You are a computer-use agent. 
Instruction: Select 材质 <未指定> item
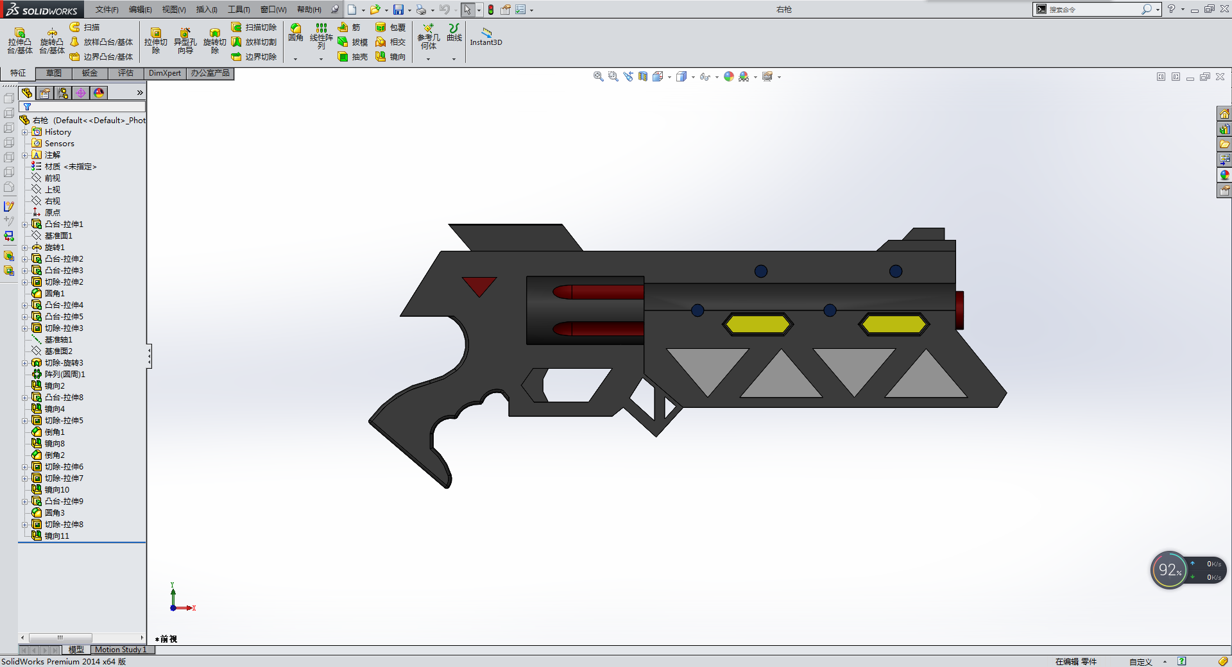(x=71, y=167)
